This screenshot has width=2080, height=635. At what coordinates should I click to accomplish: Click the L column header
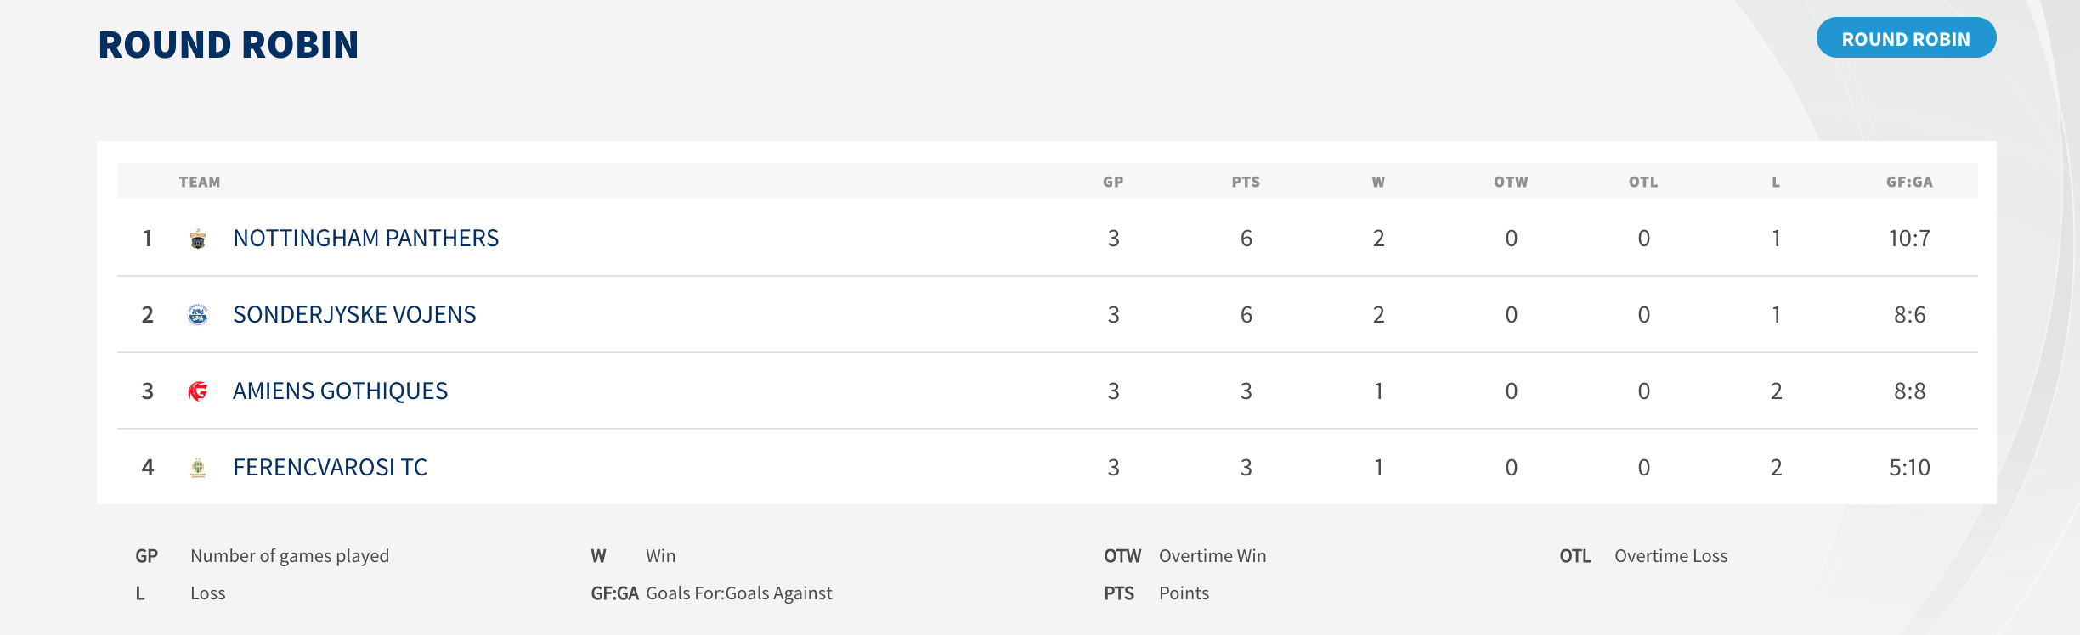pos(1776,182)
